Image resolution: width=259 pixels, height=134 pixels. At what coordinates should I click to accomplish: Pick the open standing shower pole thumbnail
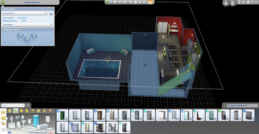click(x=199, y=115)
